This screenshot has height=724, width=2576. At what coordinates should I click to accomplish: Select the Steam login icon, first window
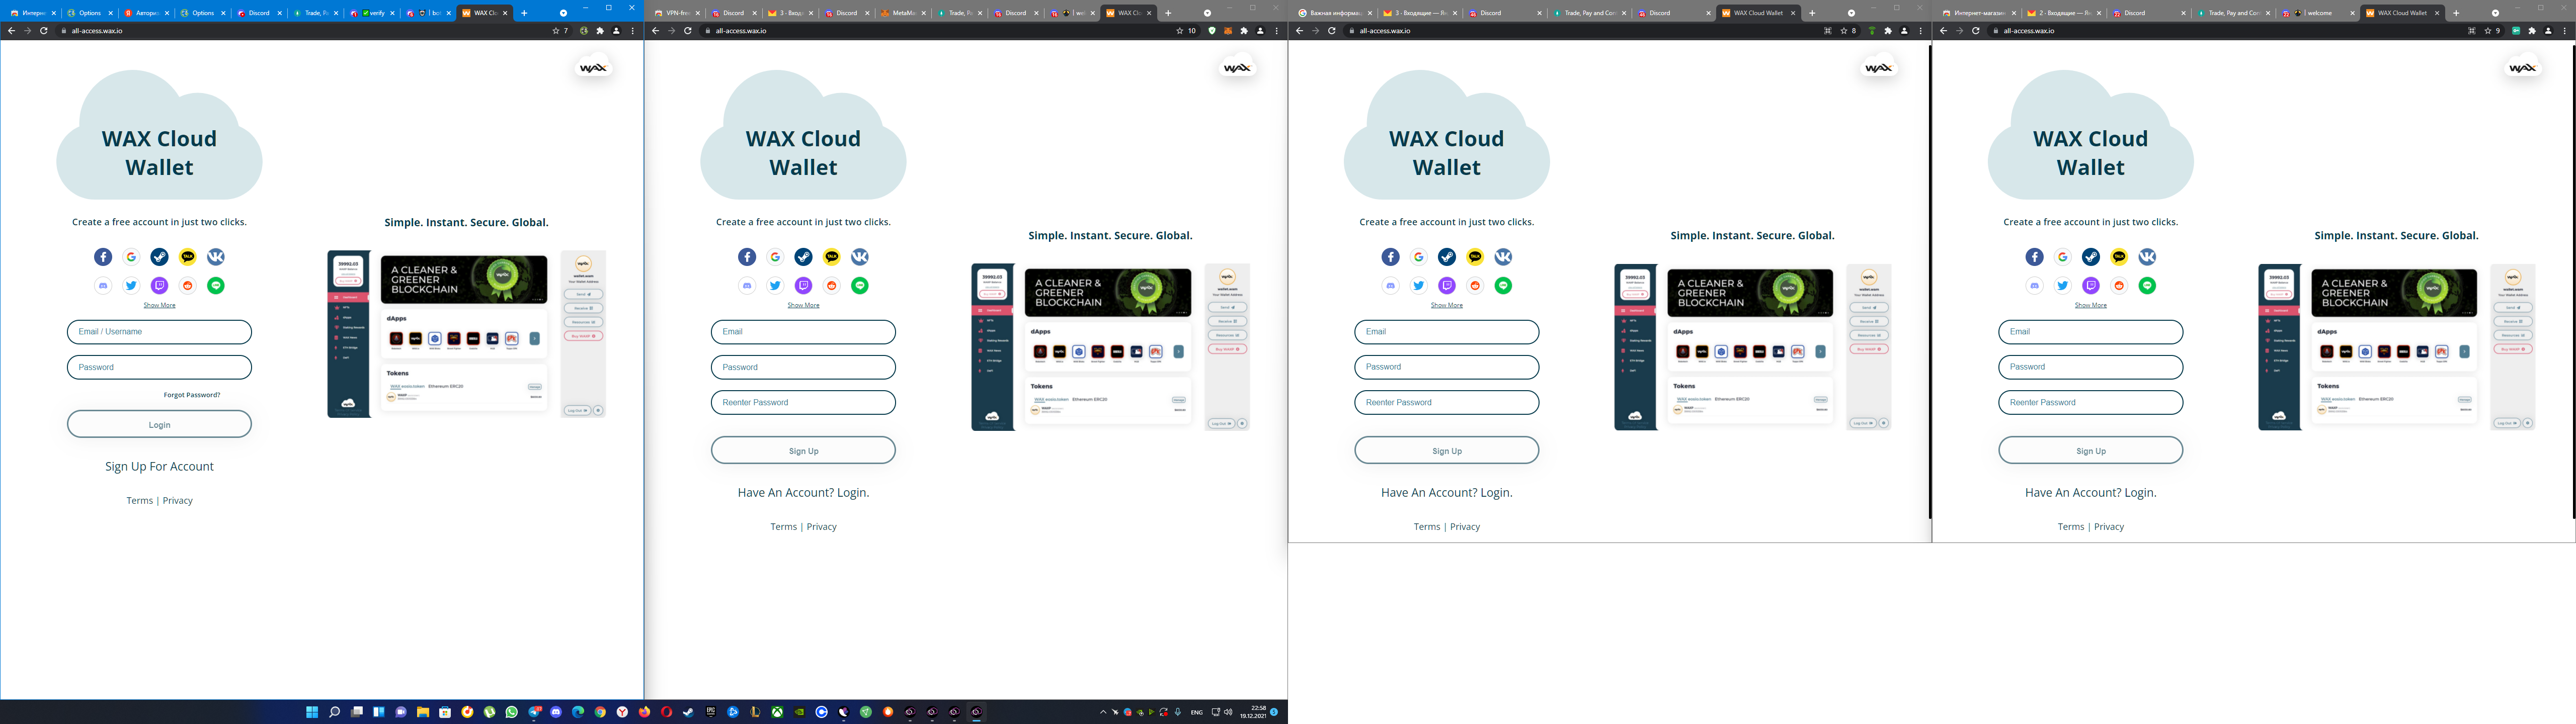click(159, 257)
